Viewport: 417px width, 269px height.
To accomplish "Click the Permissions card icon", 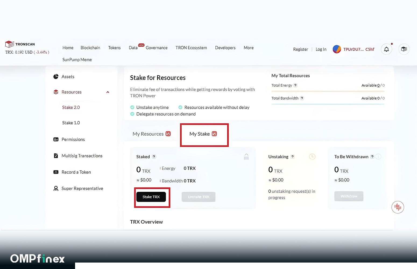I will point(56,139).
